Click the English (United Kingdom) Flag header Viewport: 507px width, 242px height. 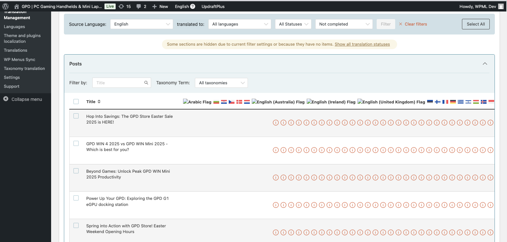coord(391,102)
